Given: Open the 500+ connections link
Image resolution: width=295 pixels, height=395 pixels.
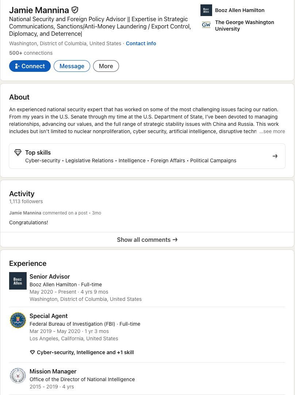Looking at the screenshot, I should coord(31,53).
